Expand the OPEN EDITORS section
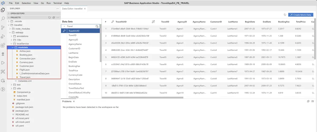This screenshot has width=317, height=132. (x=9, y=13)
